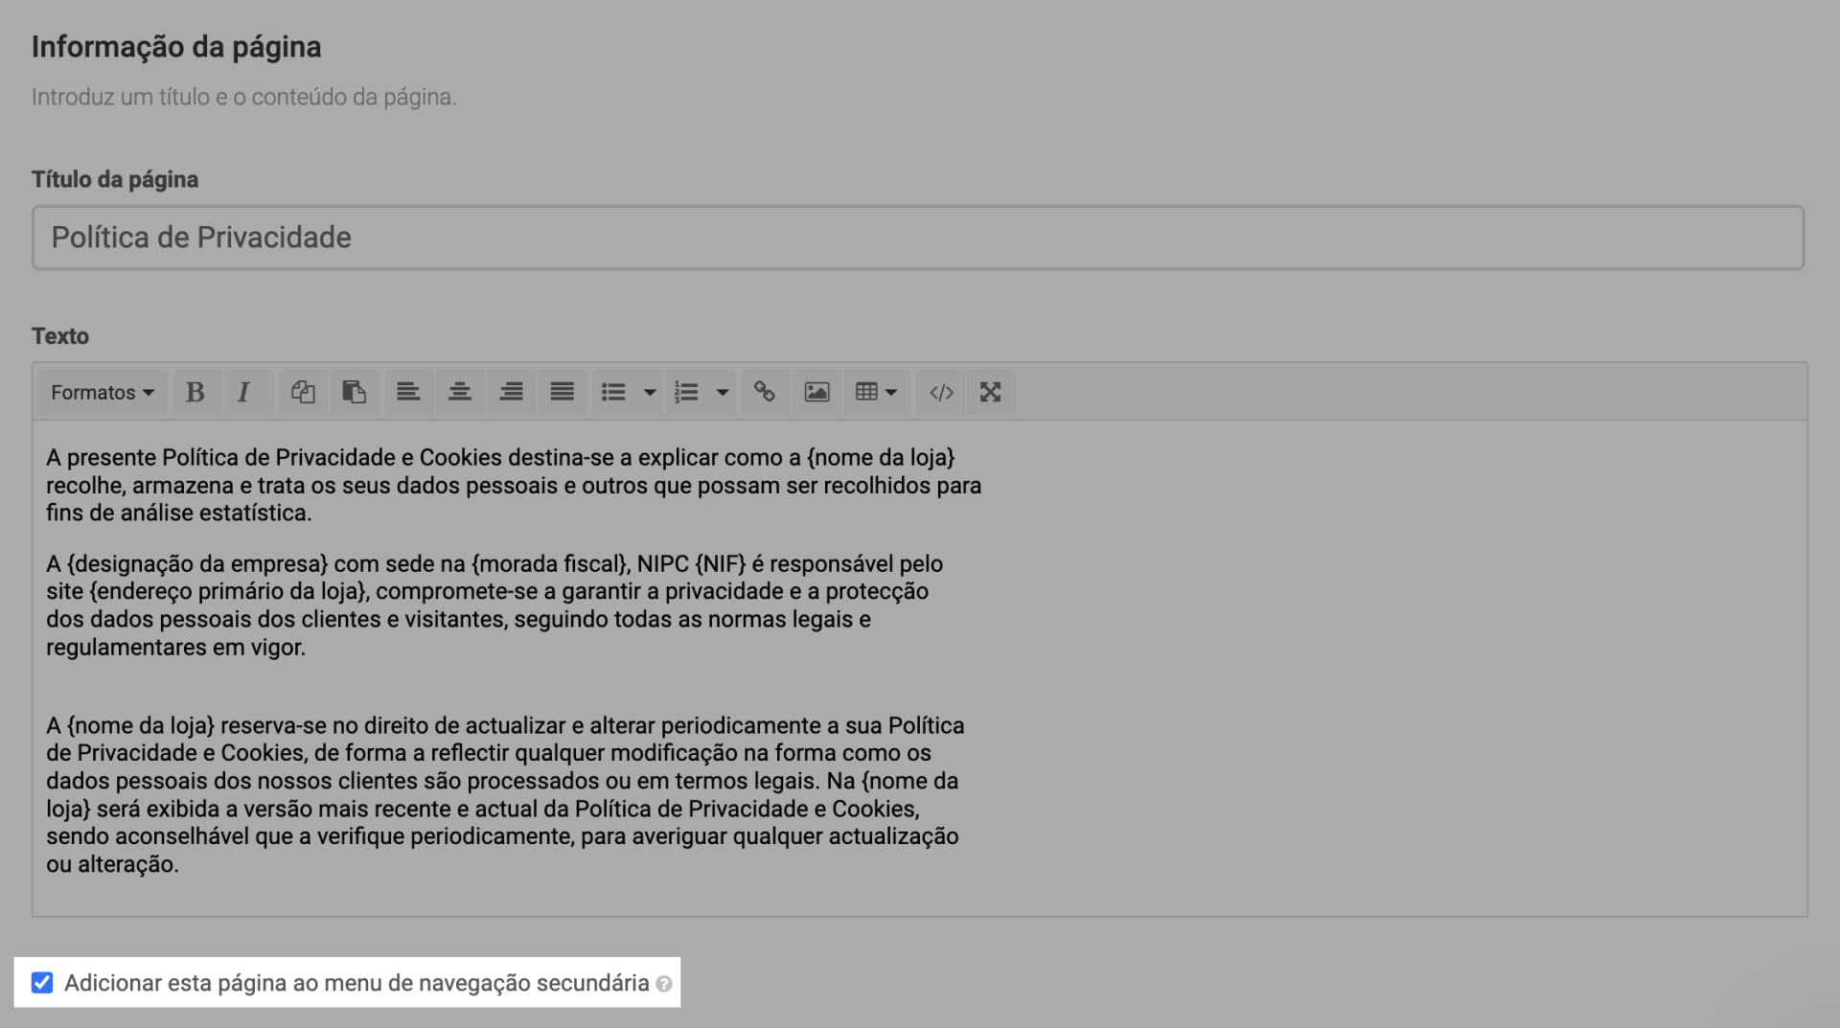Justify the text

pyautogui.click(x=563, y=392)
